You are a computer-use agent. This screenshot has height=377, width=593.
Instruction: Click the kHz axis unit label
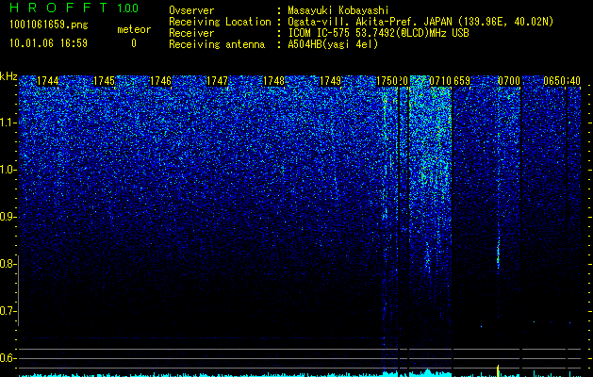pyautogui.click(x=8, y=76)
